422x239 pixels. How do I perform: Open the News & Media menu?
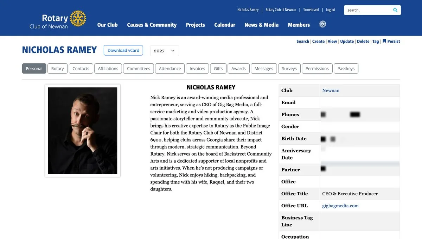tap(261, 25)
